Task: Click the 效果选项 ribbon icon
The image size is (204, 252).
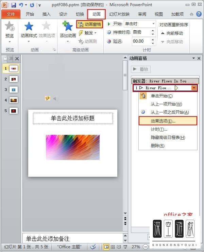Action: pyautogui.click(x=47, y=32)
